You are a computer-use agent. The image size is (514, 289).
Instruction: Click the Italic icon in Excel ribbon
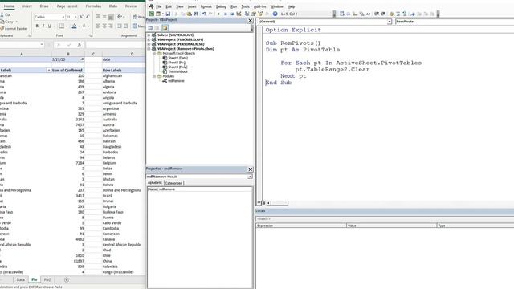(43, 26)
